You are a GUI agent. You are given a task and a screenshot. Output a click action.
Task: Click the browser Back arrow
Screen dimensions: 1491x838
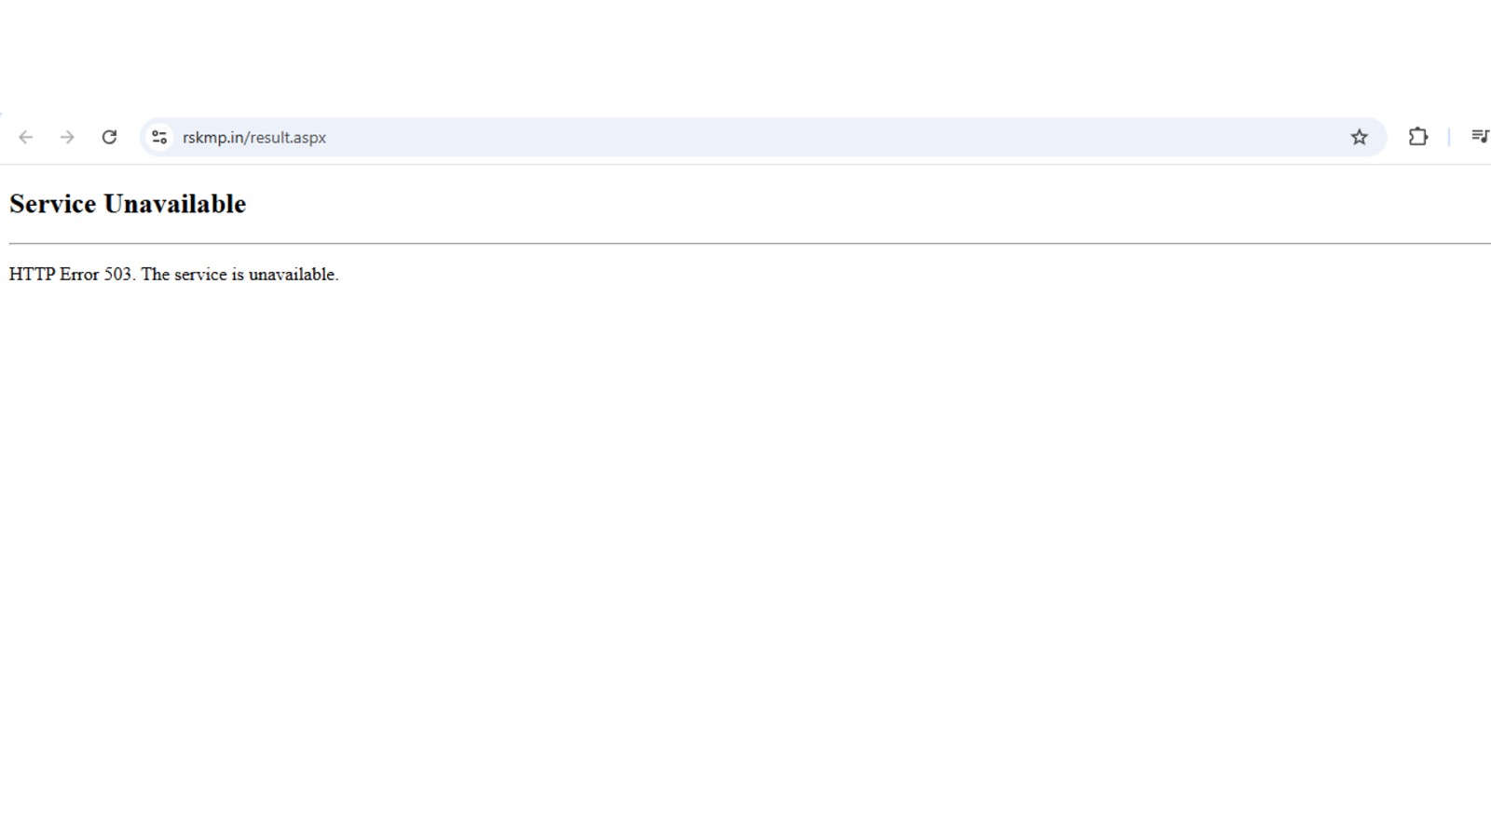[26, 138]
